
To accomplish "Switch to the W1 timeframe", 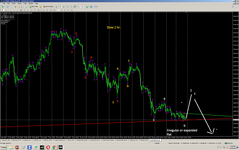I will coord(68,10).
